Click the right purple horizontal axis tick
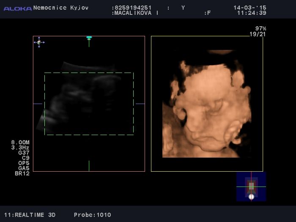296x222 pixels. [140, 104]
